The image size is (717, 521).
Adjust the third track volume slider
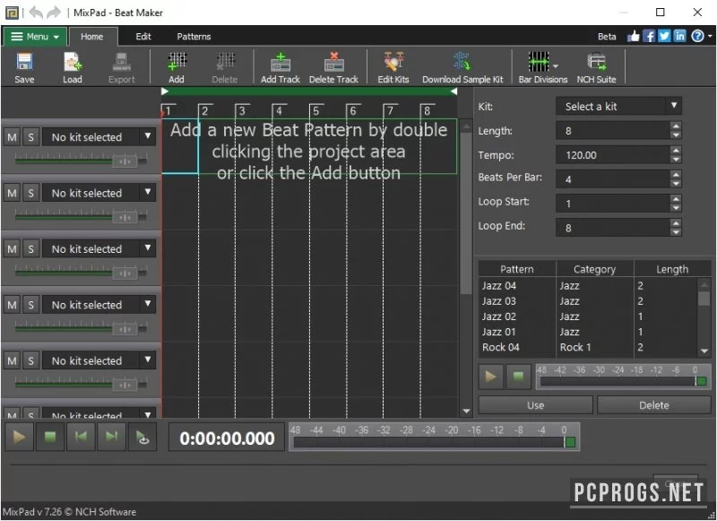125,274
